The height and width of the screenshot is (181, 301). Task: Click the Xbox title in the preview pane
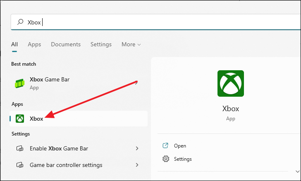coord(231,109)
